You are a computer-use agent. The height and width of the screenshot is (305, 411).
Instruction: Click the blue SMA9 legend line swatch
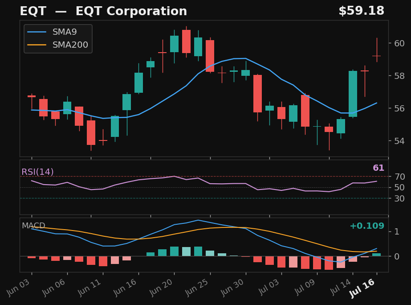[37, 32]
